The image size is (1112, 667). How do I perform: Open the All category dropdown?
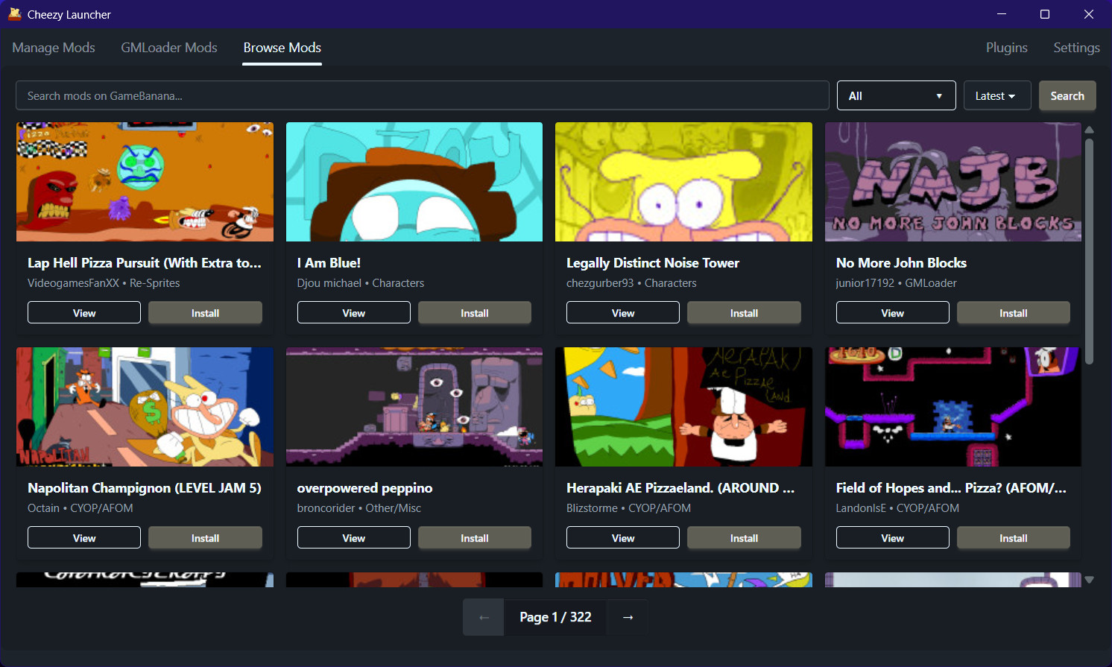click(x=896, y=95)
